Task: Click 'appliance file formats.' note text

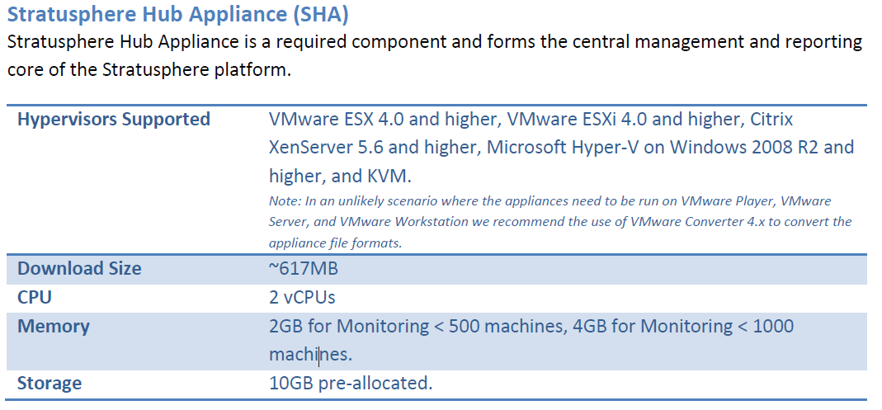Action: [337, 243]
